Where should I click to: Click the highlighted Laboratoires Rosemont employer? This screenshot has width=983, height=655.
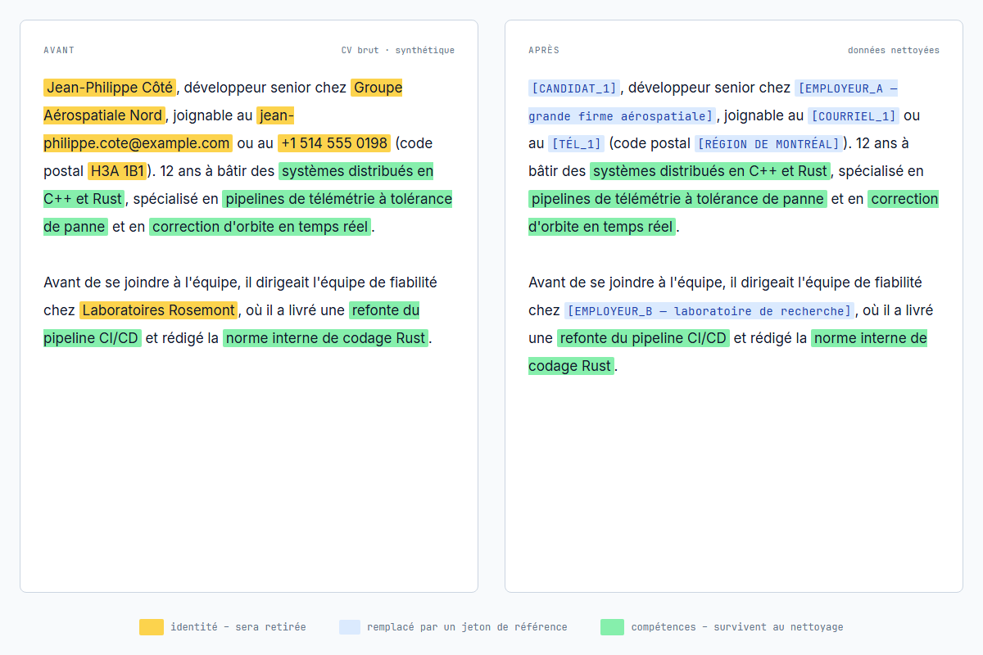(x=159, y=310)
